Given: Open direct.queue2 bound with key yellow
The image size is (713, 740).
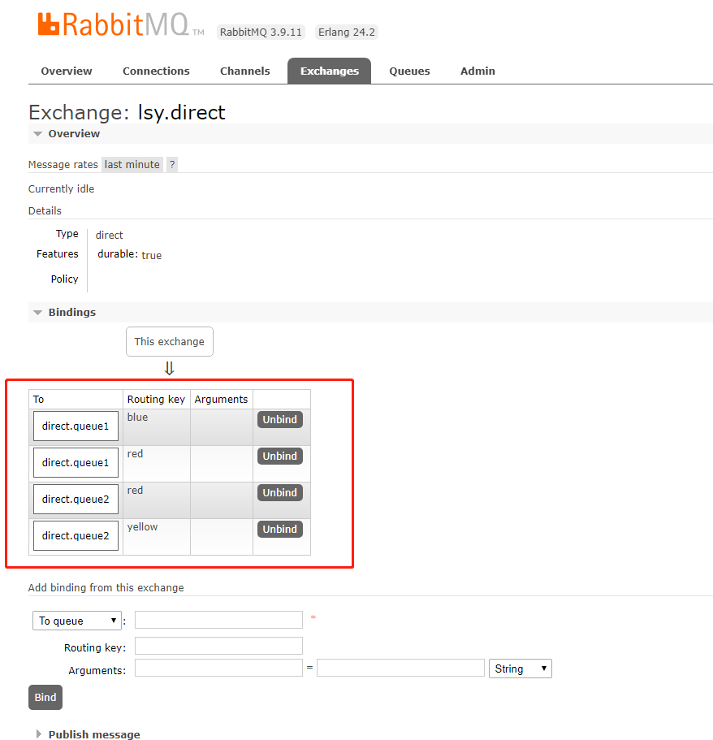Looking at the screenshot, I should 76,535.
